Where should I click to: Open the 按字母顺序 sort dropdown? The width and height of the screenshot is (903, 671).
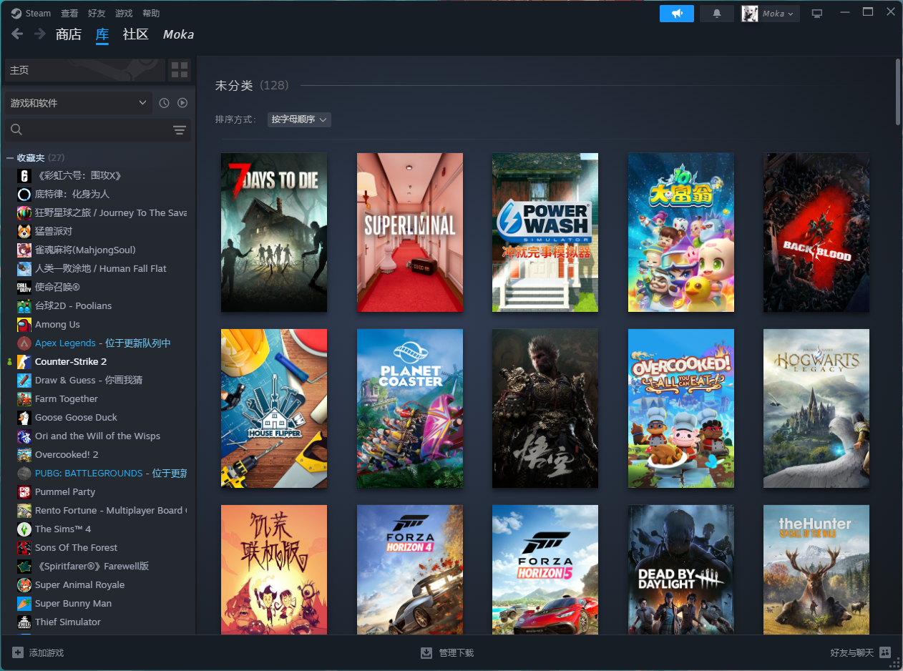[x=299, y=119]
